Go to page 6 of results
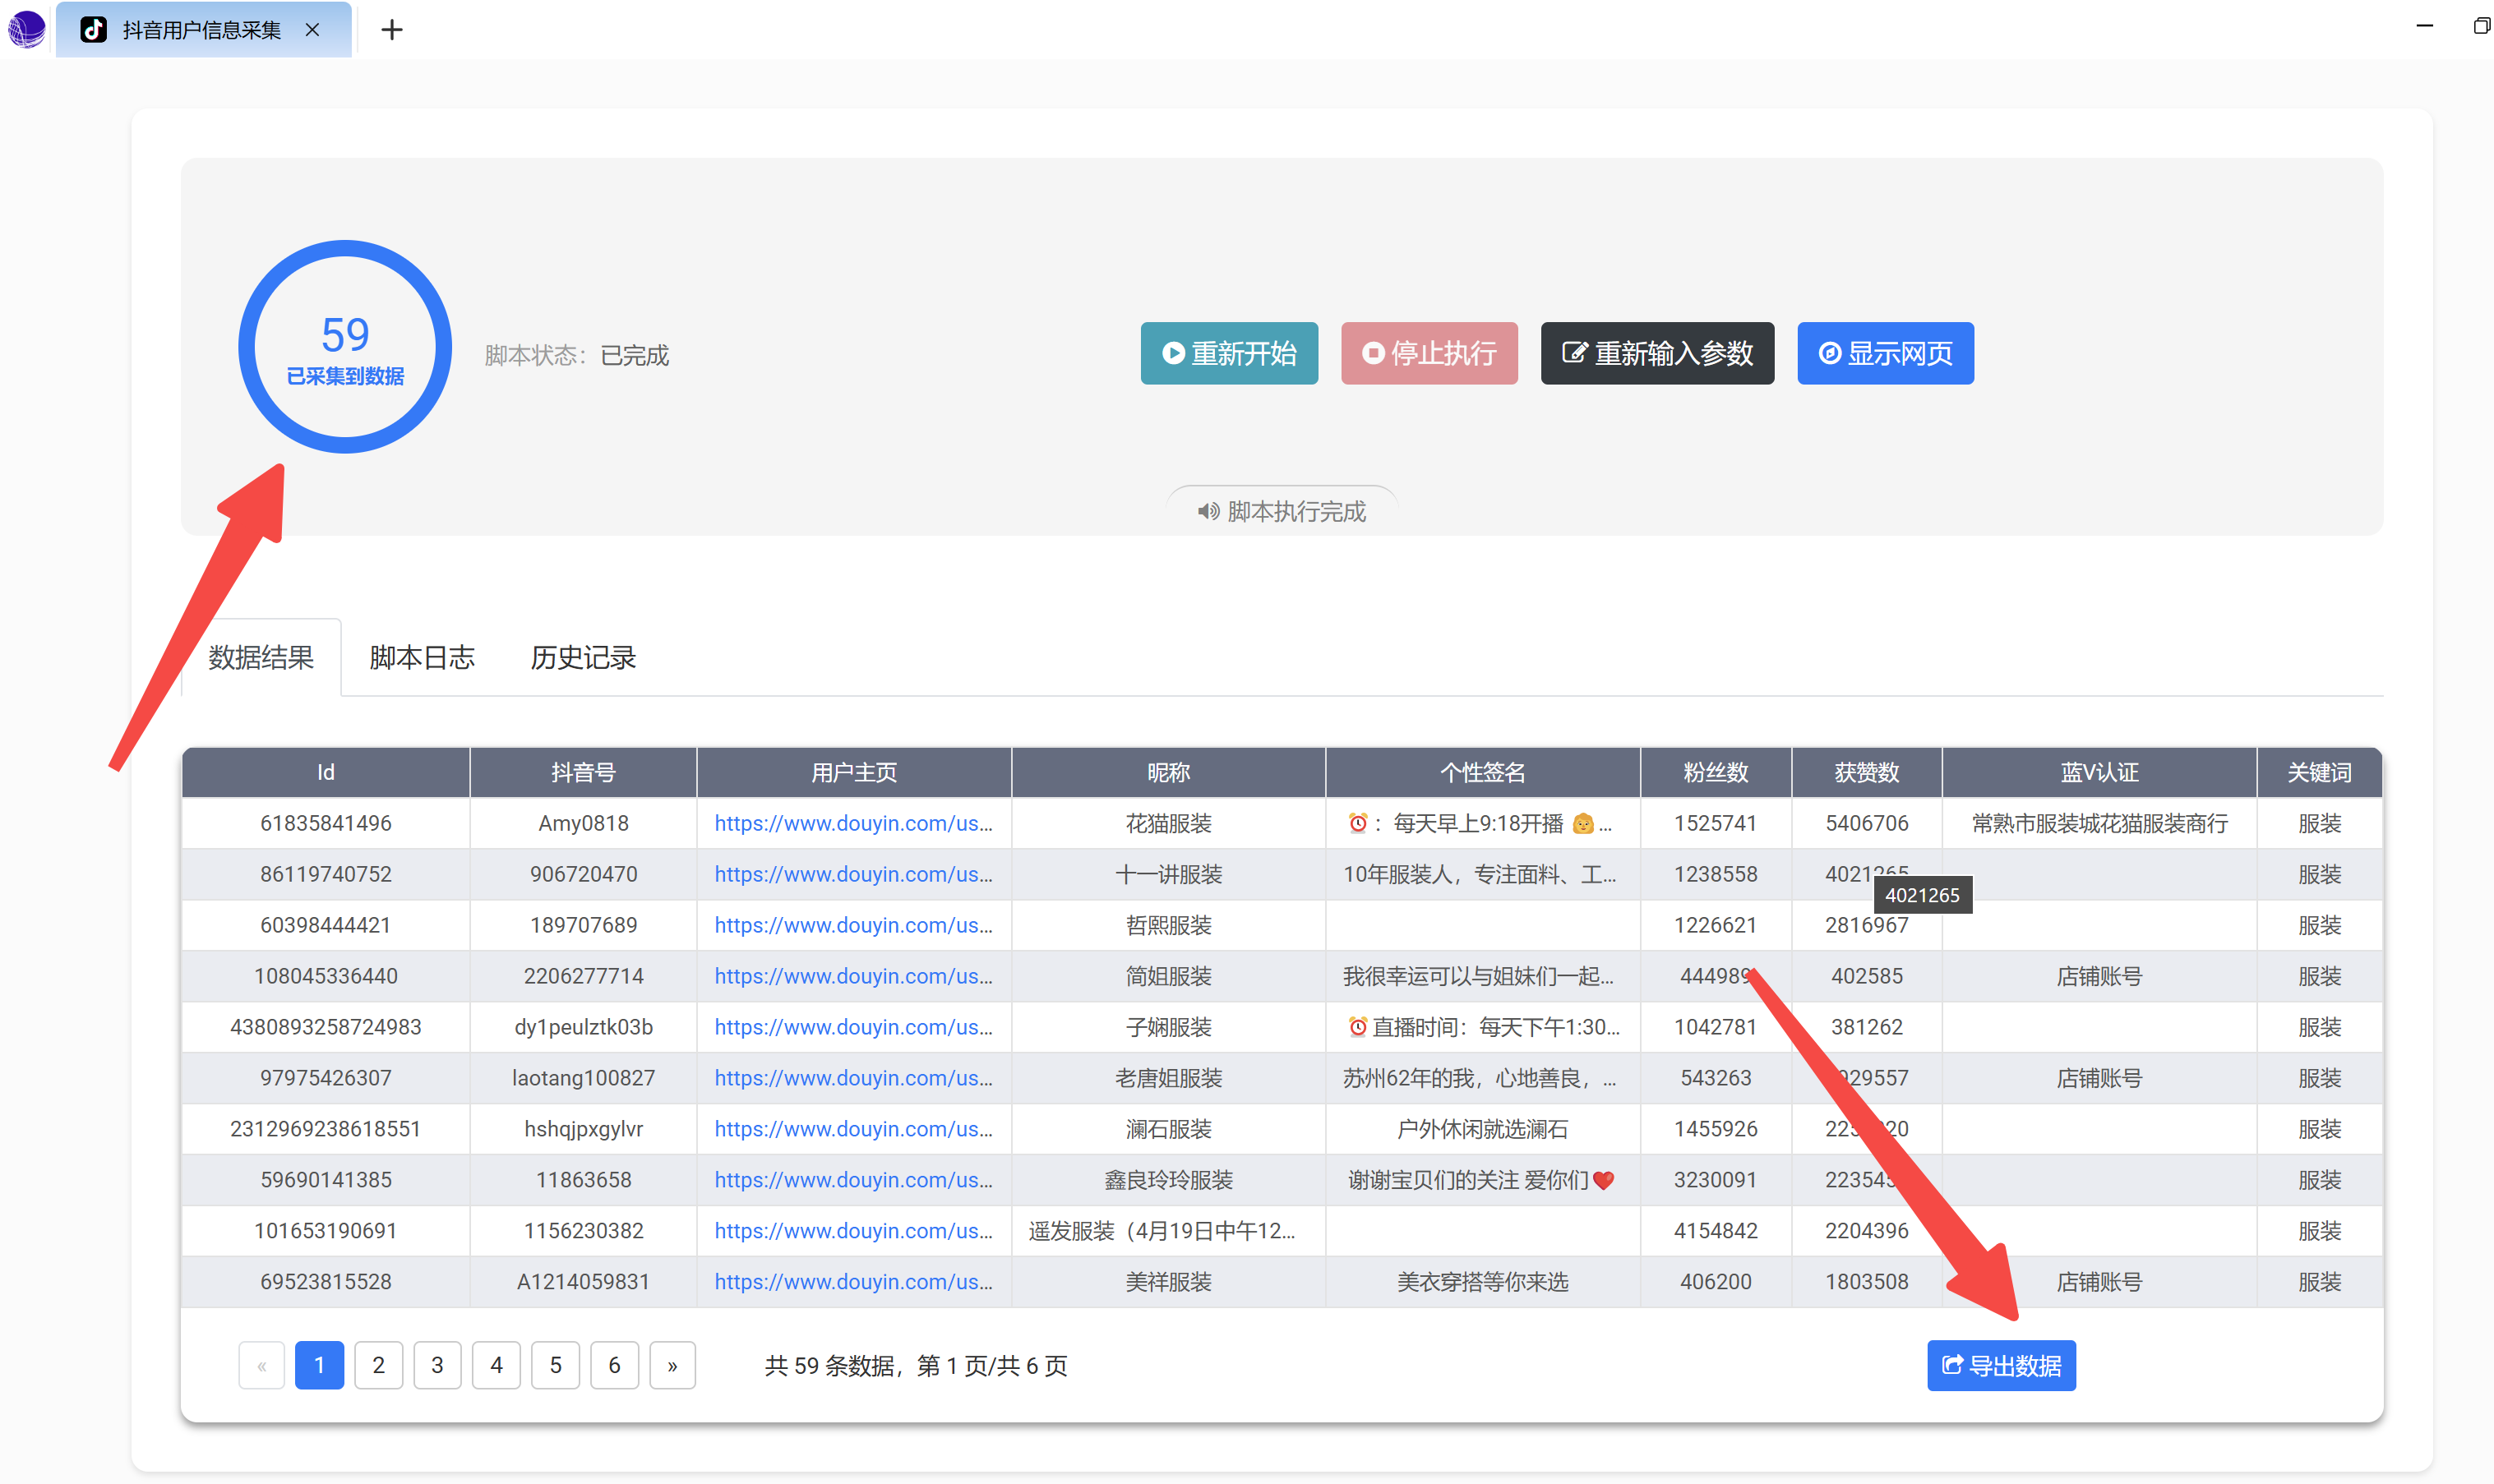The height and width of the screenshot is (1484, 2494). pyautogui.click(x=614, y=1365)
